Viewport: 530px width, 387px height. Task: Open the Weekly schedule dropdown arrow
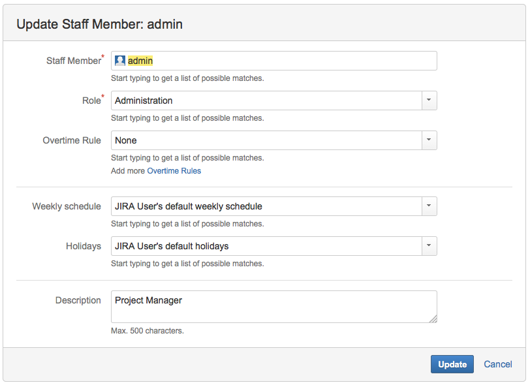[429, 206]
